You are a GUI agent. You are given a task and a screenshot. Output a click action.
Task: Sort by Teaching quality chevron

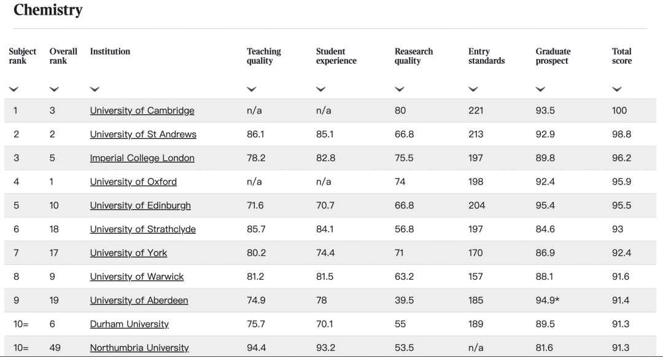point(252,90)
